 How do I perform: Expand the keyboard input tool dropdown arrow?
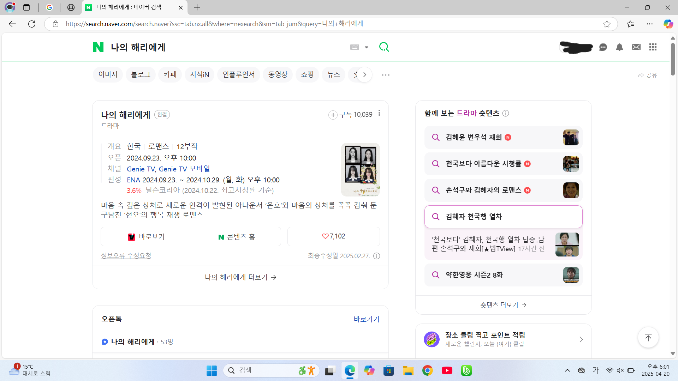pyautogui.click(x=367, y=47)
